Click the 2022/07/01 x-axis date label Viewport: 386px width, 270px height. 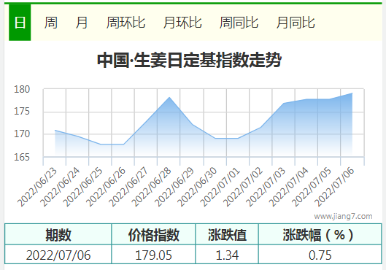coord(220,187)
